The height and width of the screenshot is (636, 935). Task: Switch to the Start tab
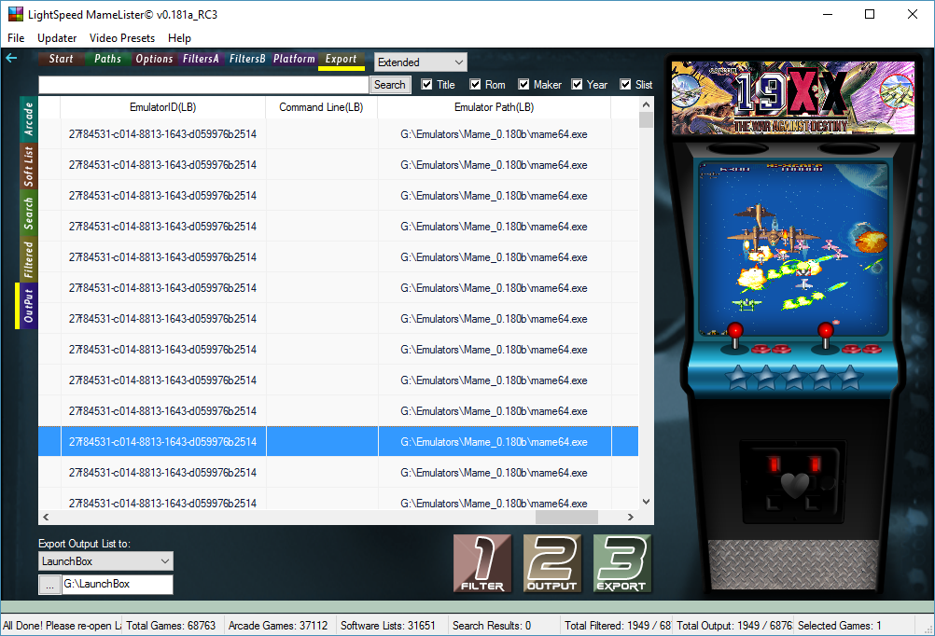click(61, 59)
